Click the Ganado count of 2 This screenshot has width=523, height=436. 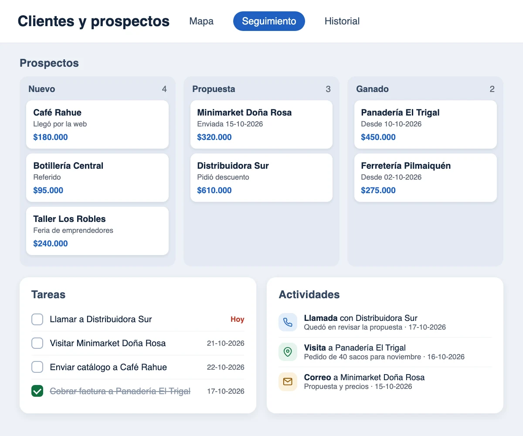click(x=492, y=89)
